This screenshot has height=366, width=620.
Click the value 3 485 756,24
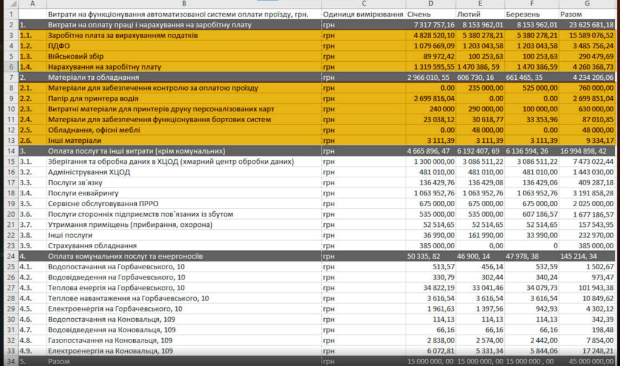coord(593,46)
